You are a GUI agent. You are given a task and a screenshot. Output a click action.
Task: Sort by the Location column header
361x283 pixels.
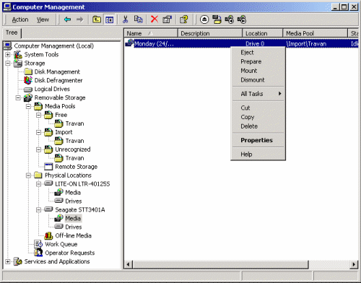[262, 33]
